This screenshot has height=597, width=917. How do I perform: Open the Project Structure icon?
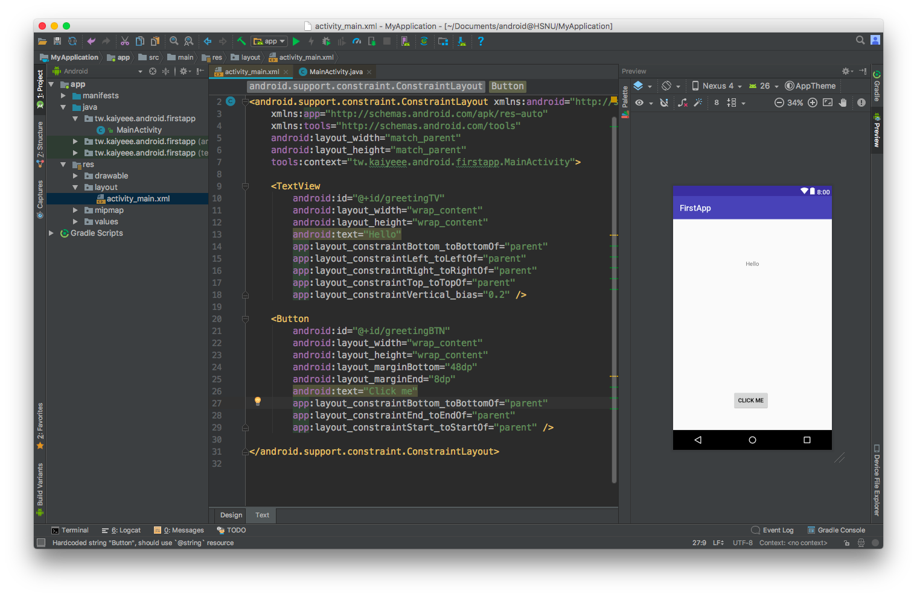[x=443, y=42]
